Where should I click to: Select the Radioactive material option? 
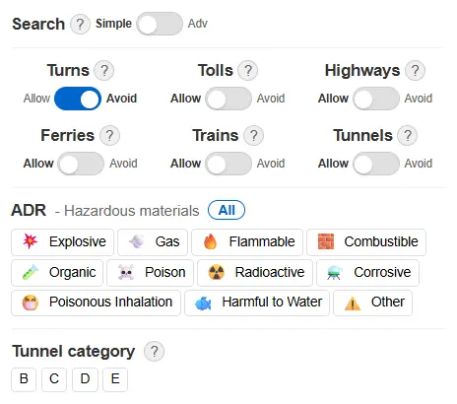(255, 273)
